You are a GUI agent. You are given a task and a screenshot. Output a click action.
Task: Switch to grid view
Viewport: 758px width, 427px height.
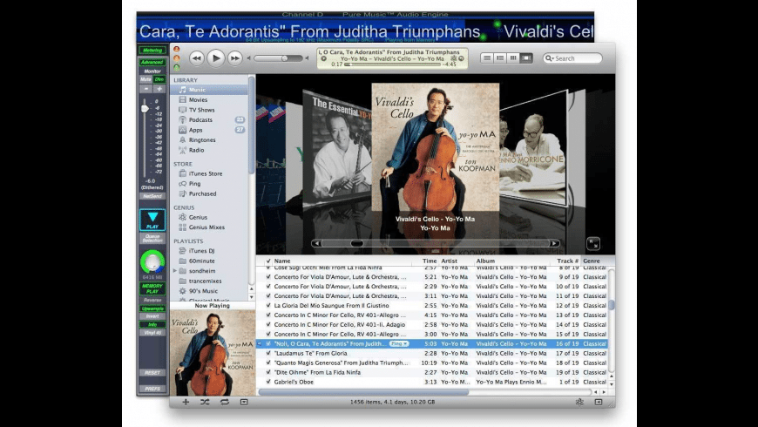pos(513,58)
